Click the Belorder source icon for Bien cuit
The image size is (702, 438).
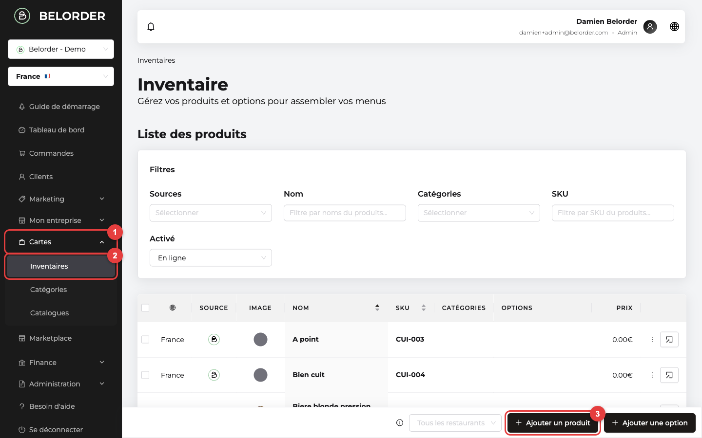214,375
